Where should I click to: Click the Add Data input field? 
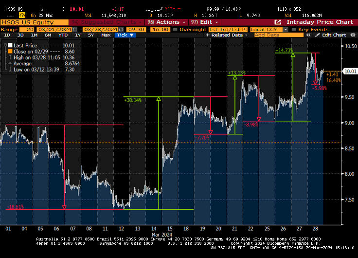(x=279, y=35)
